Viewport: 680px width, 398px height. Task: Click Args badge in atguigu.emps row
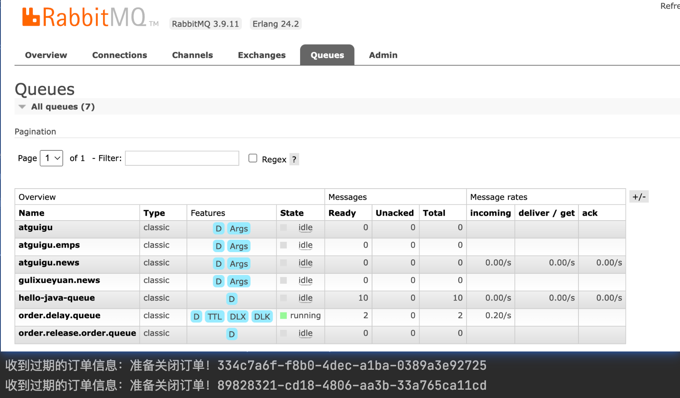[239, 246]
